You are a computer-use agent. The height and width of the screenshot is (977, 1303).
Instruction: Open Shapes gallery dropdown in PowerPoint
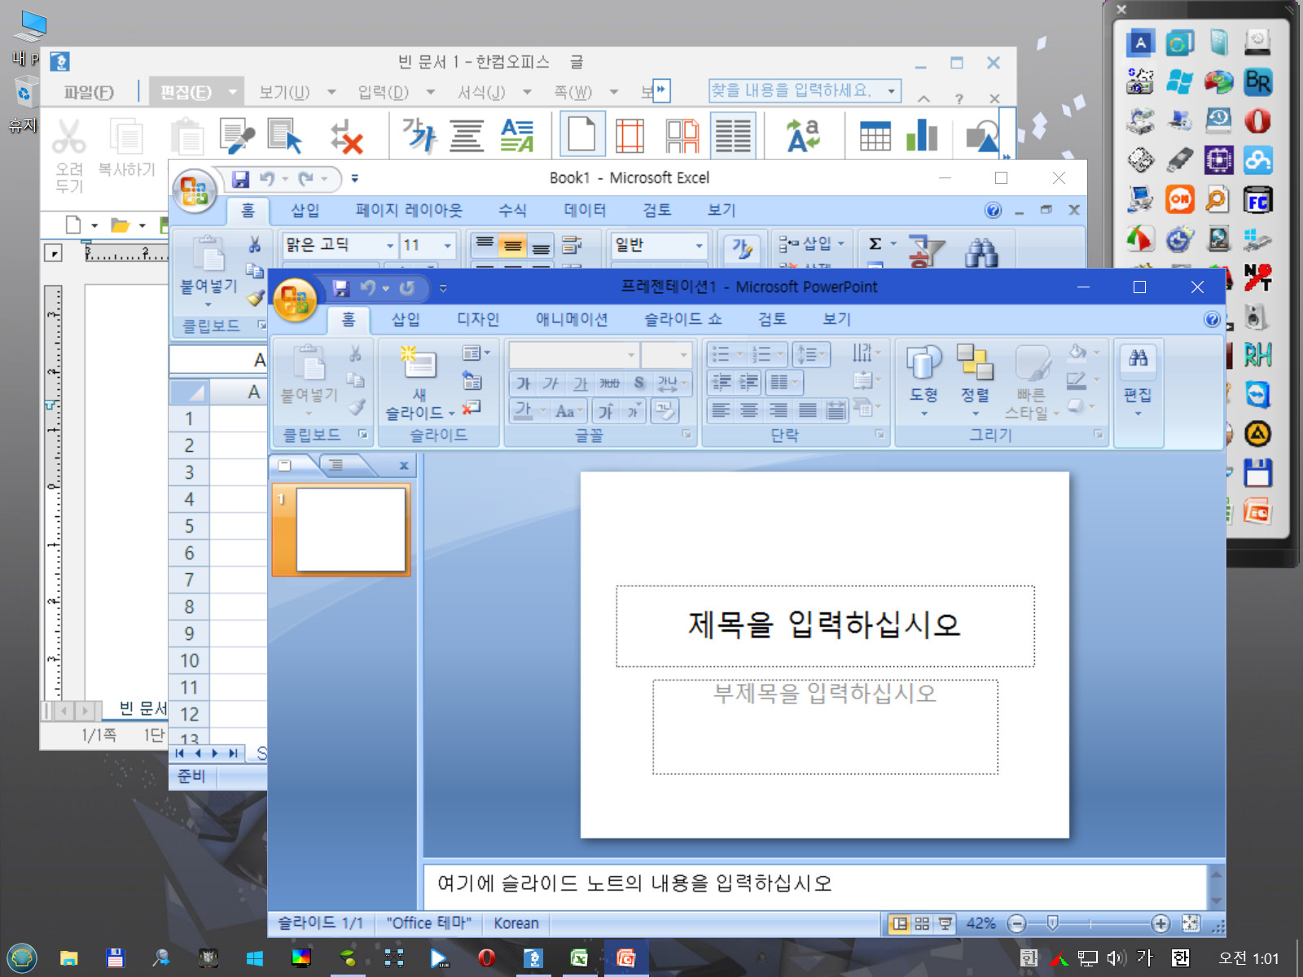[x=924, y=414]
